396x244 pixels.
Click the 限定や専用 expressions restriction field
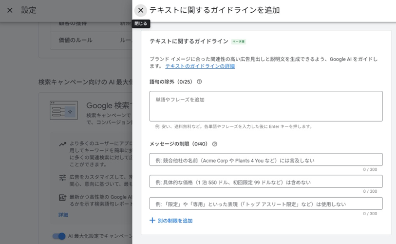point(265,203)
